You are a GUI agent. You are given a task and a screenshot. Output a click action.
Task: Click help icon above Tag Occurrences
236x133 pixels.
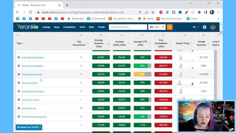click(81, 35)
